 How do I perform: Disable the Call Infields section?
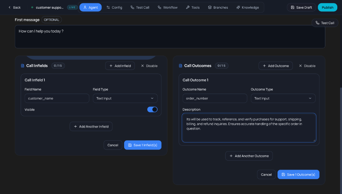pyautogui.click(x=149, y=65)
